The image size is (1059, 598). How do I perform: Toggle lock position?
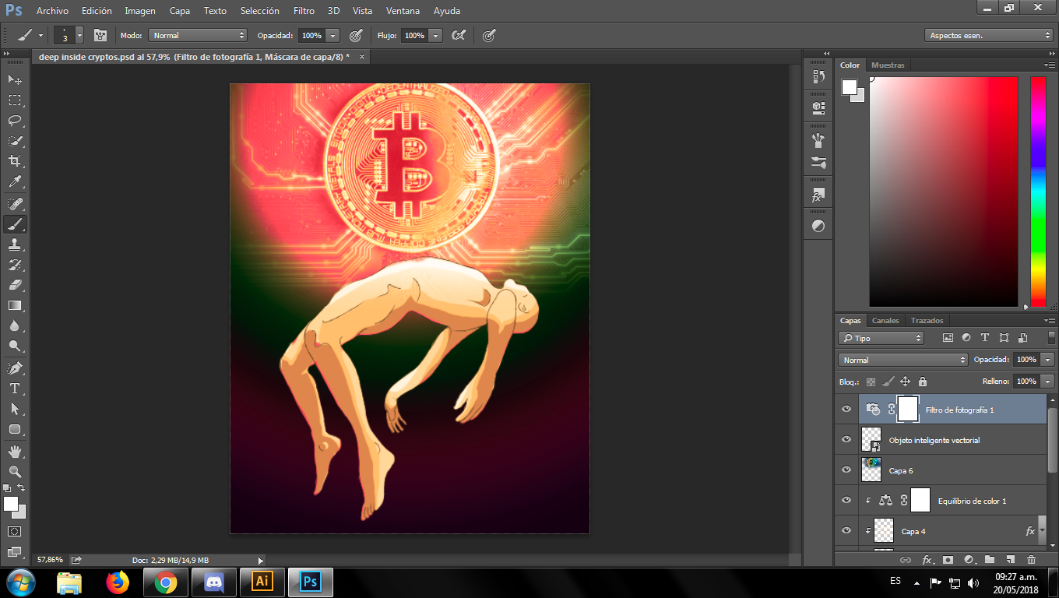tap(905, 382)
